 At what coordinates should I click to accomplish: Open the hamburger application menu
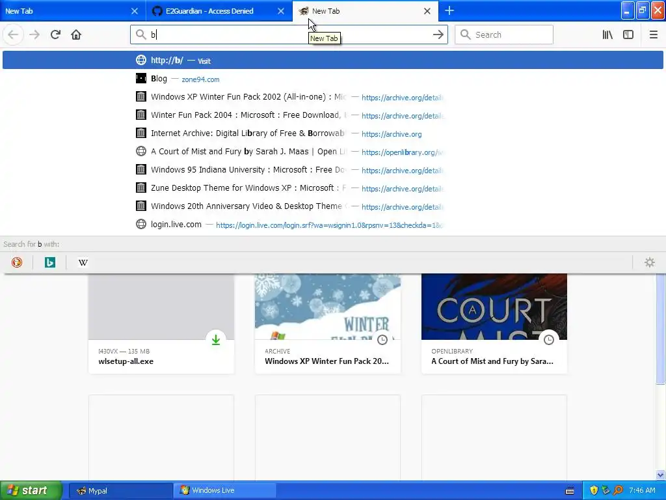coord(653,35)
